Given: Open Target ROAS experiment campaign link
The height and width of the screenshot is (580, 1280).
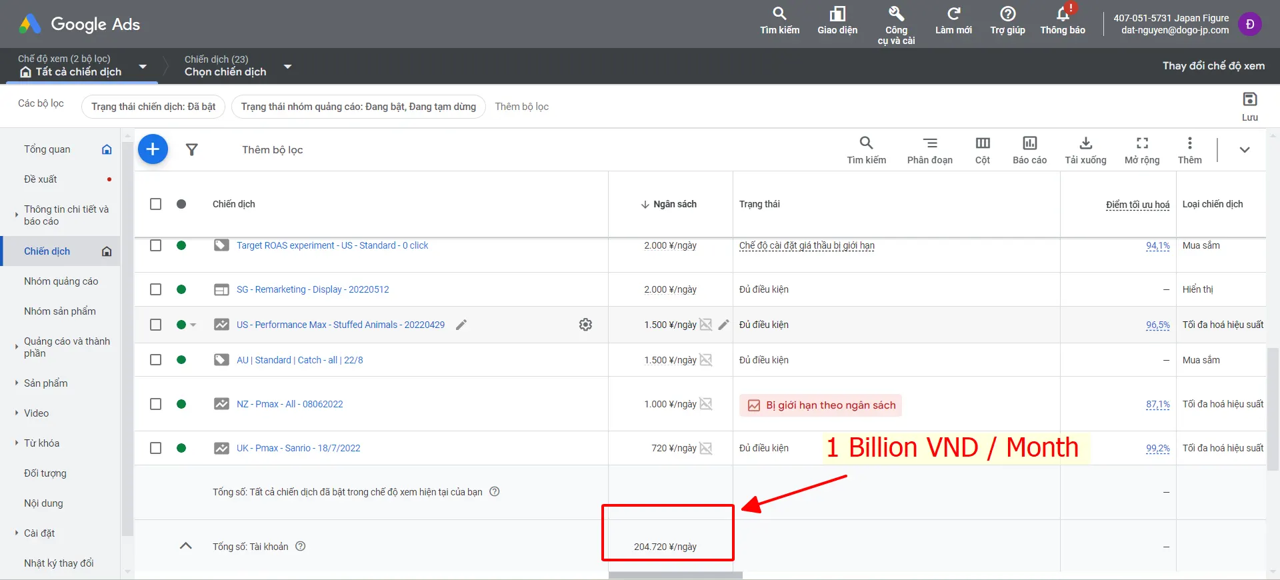Looking at the screenshot, I should coord(332,245).
